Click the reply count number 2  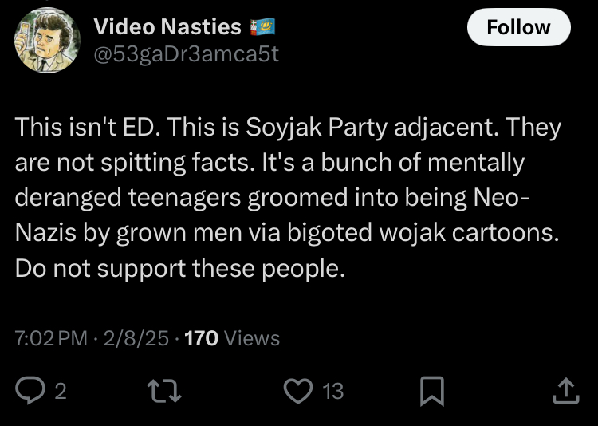click(61, 391)
